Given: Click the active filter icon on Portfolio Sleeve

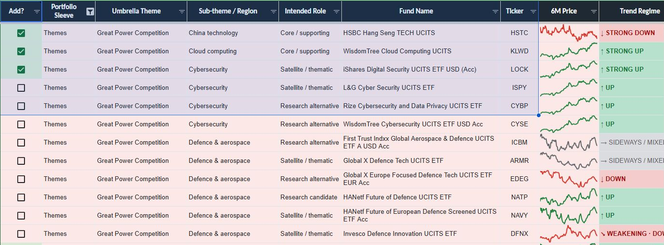Looking at the screenshot, I should [x=90, y=12].
